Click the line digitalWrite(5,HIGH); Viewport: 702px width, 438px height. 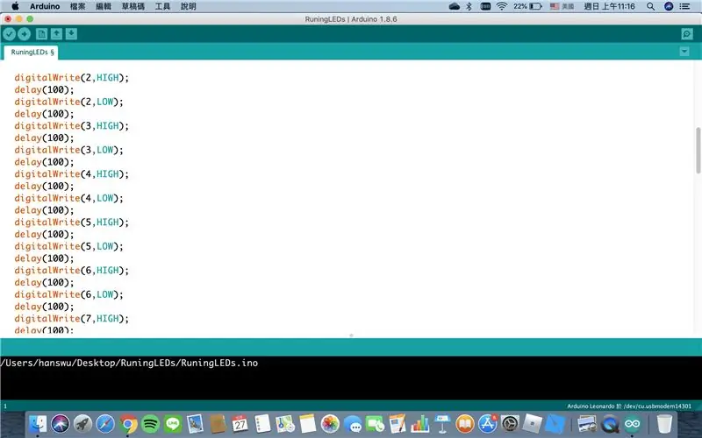pos(72,223)
